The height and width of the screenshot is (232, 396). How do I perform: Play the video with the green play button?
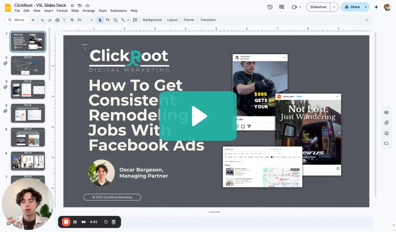(x=198, y=116)
